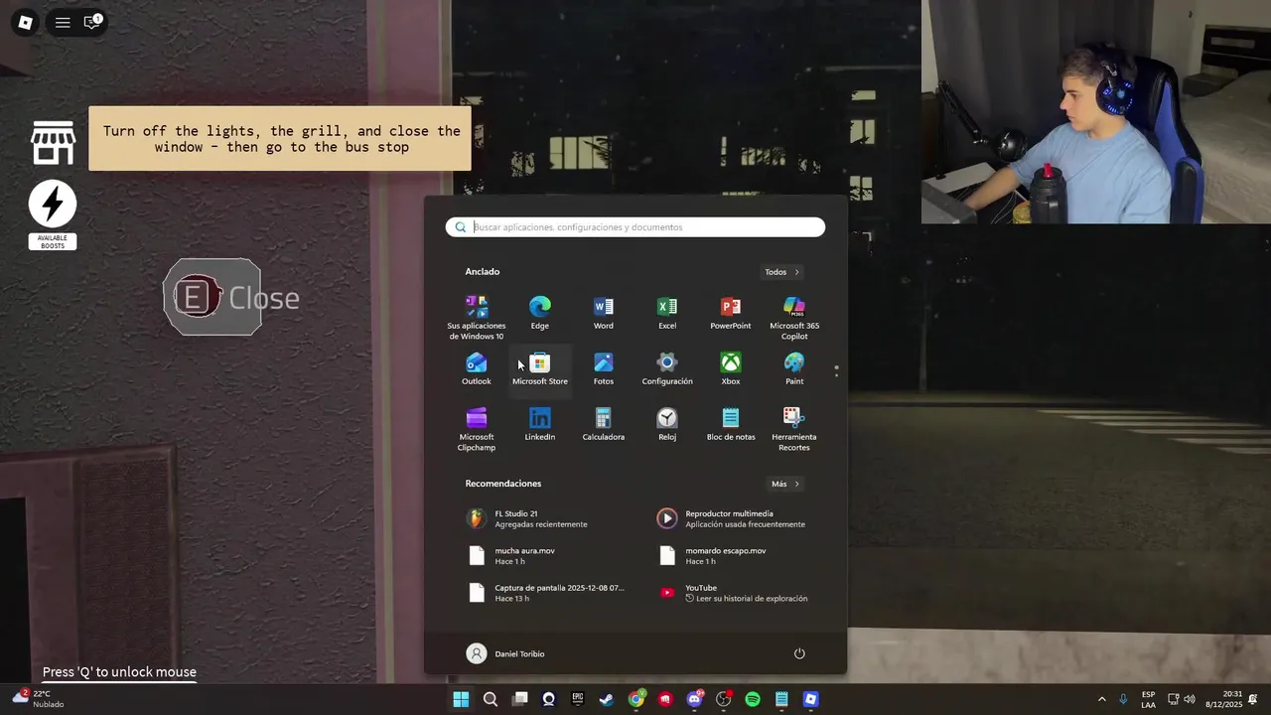Image resolution: width=1271 pixels, height=715 pixels.
Task: Open notification bell in system tray
Action: pos(1253,699)
